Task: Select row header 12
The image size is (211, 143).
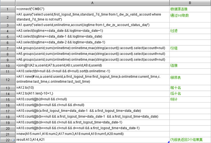Action: click(x=8, y=80)
